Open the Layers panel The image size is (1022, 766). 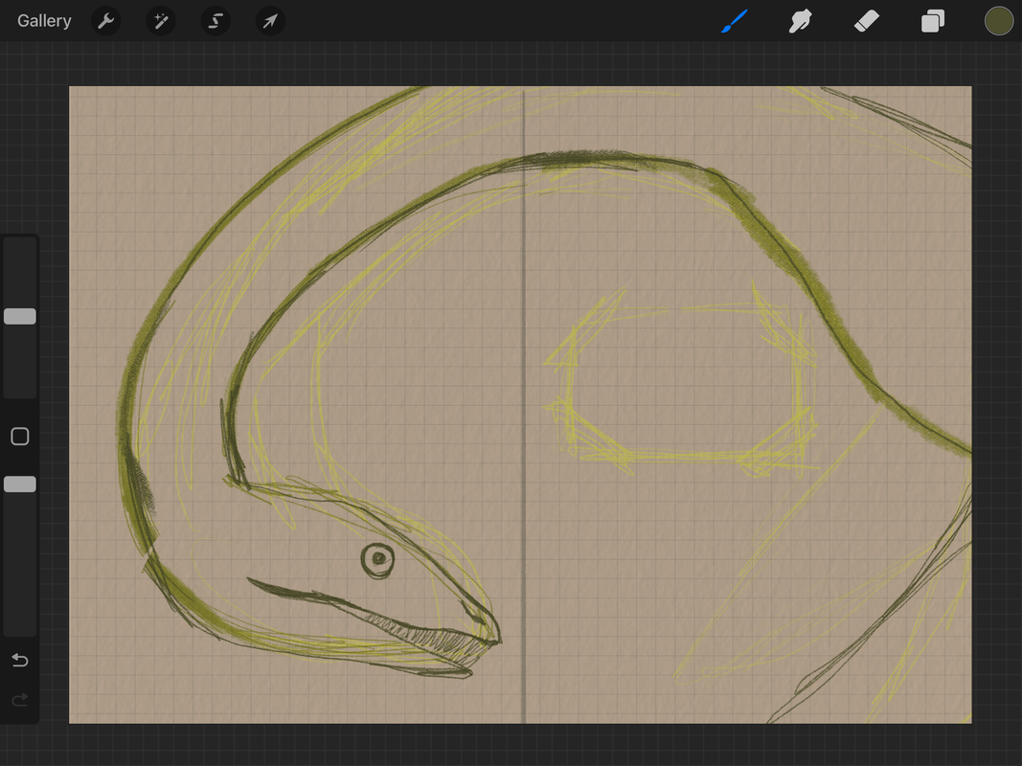click(x=933, y=21)
